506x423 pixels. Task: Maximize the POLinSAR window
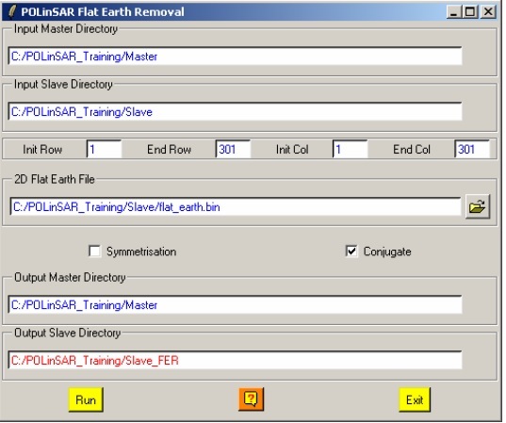[x=470, y=12]
